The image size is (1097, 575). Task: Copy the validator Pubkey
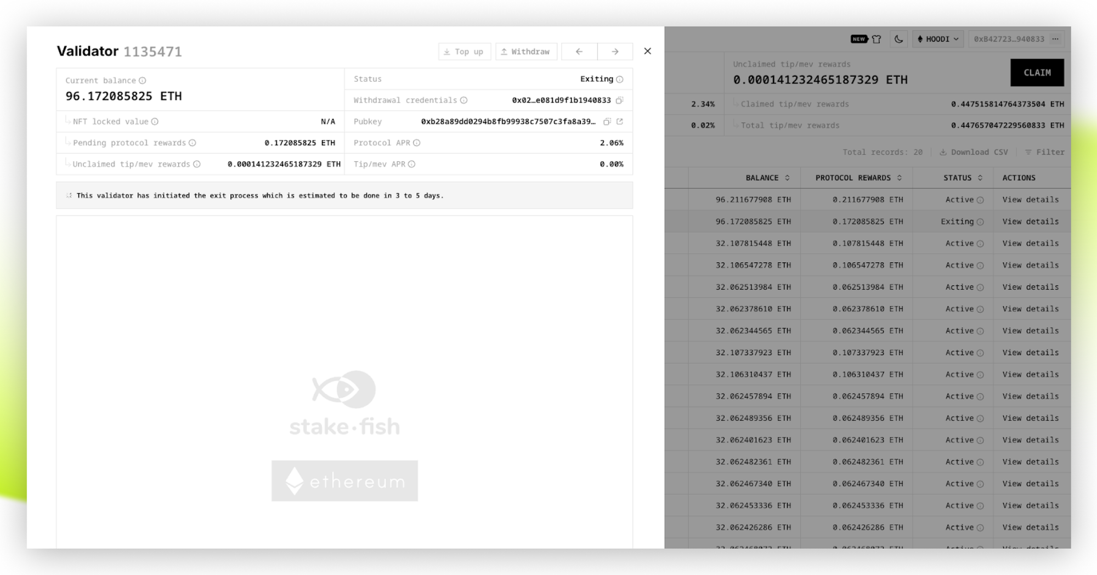607,122
